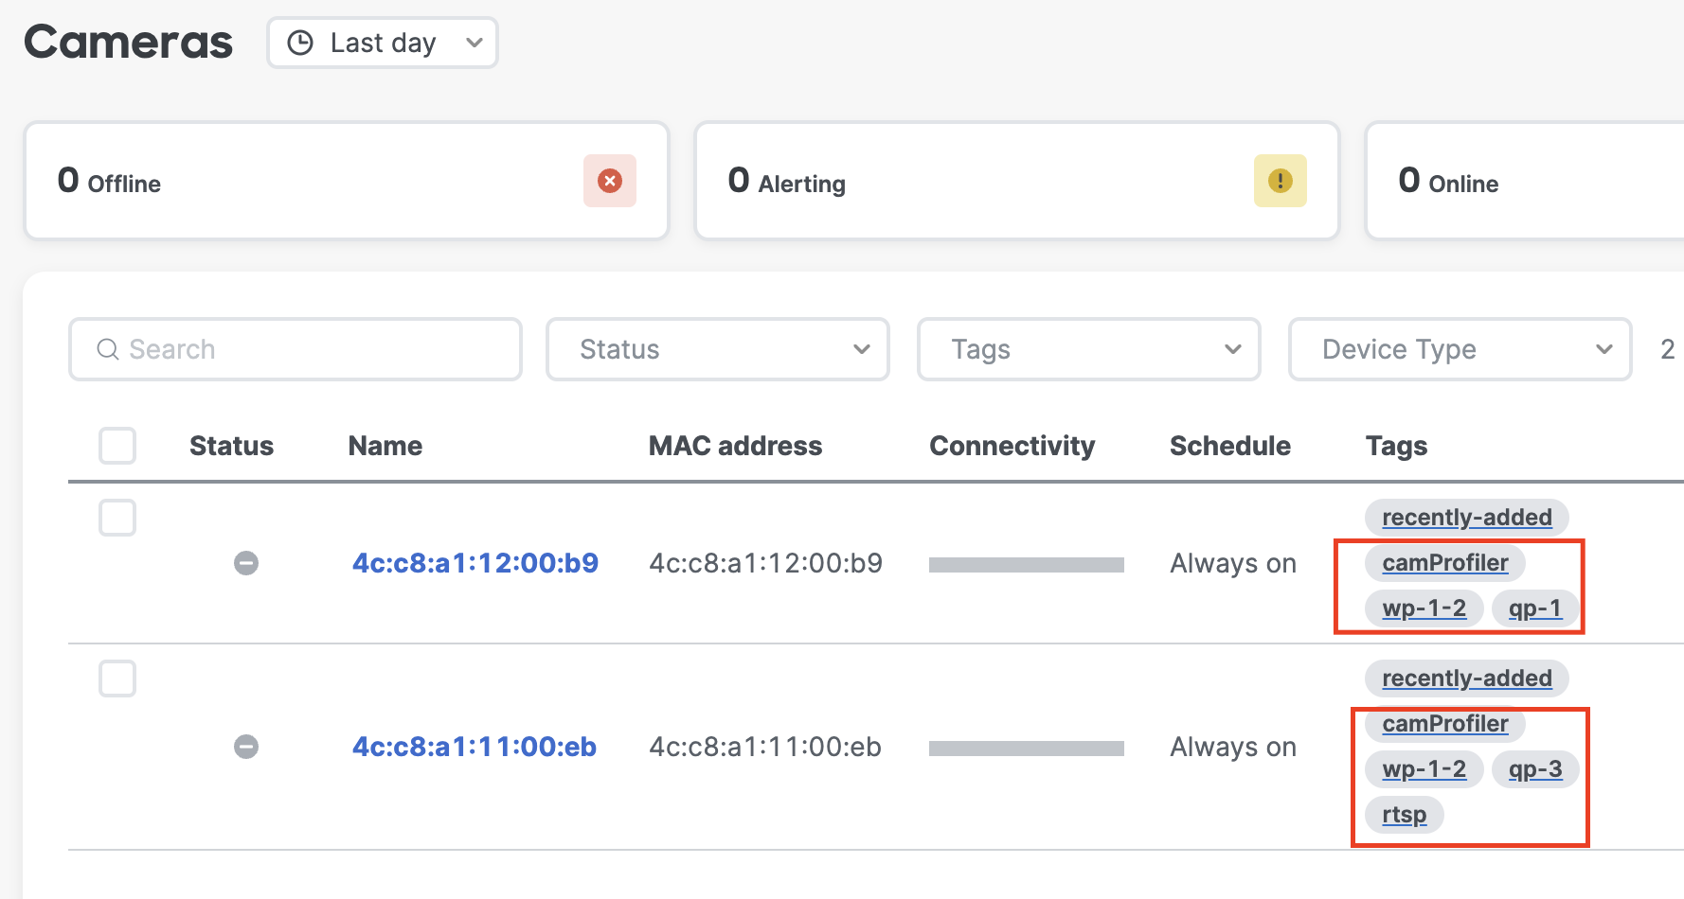Click grey status icon for camera 4c:c8:a1:12:00:b9

(246, 563)
